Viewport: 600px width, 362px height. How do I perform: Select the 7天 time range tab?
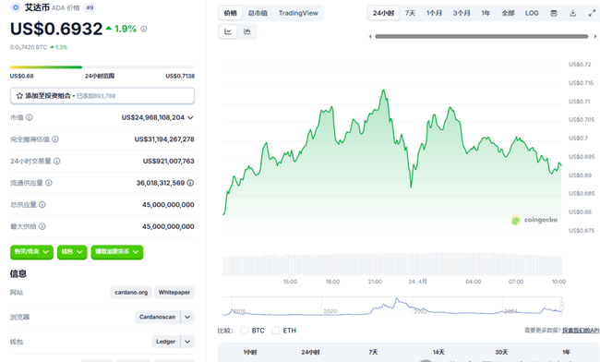coord(410,13)
